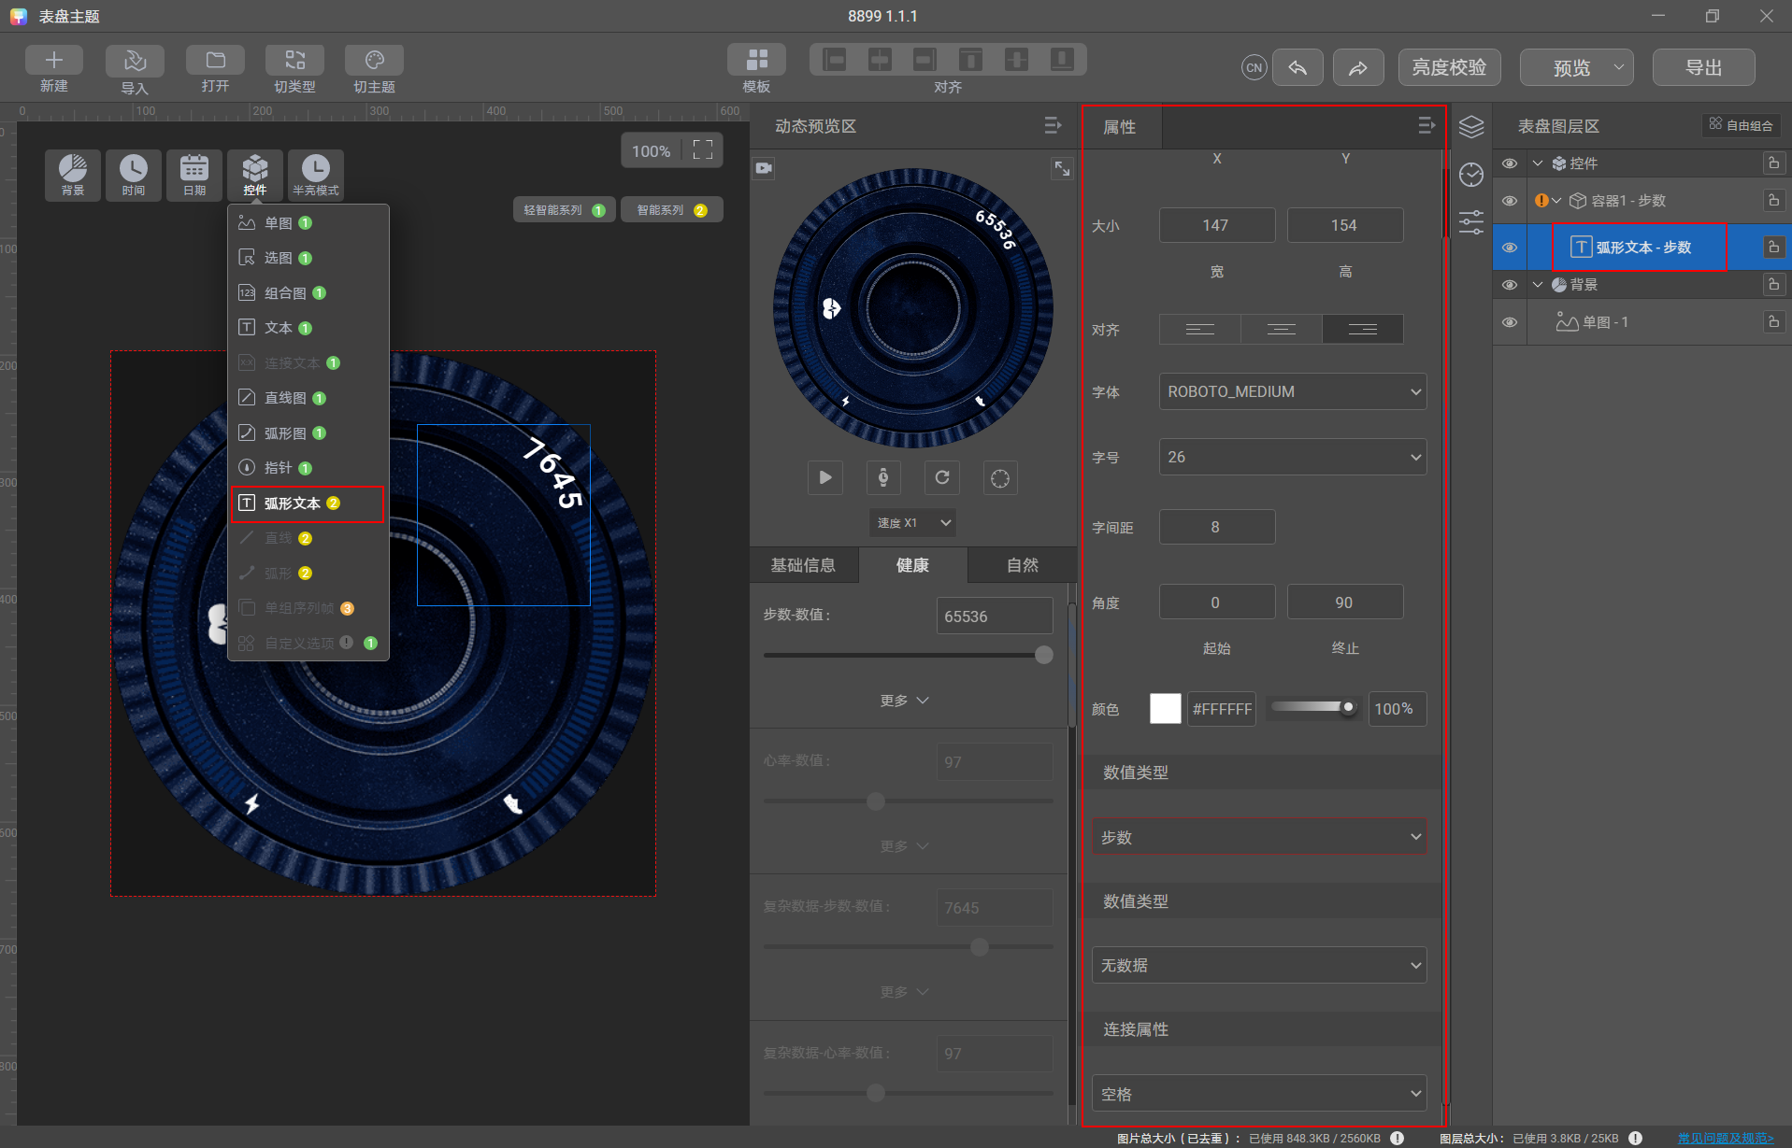Click the play button in preview area
The height and width of the screenshot is (1148, 1792).
825,477
